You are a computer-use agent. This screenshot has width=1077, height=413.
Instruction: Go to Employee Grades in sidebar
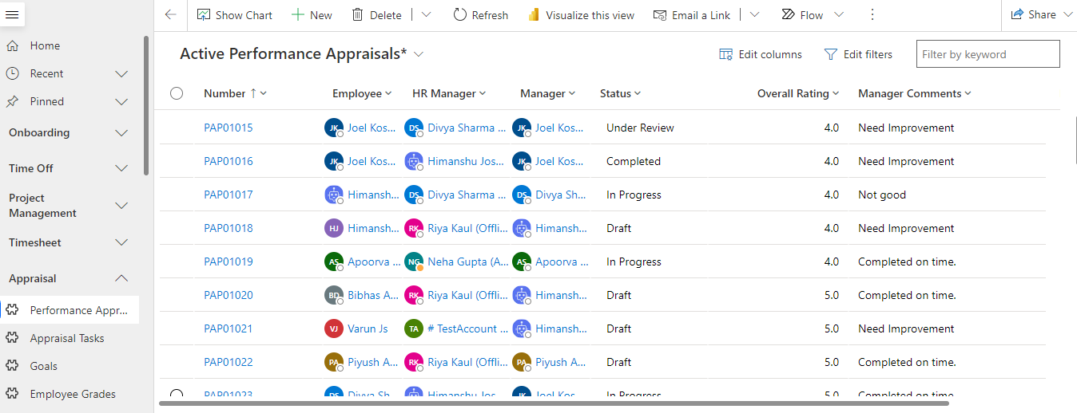[x=73, y=394]
